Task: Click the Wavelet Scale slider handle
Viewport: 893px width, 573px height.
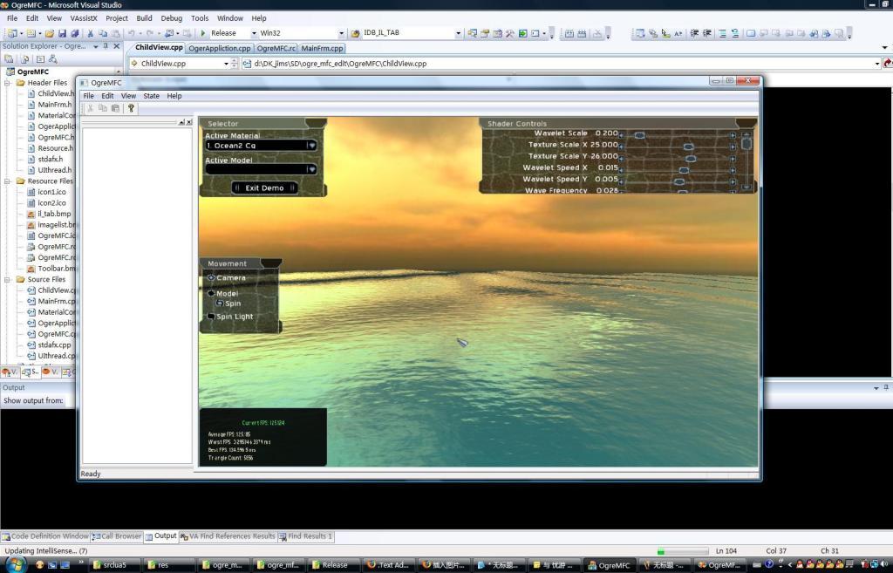Action: (x=639, y=135)
